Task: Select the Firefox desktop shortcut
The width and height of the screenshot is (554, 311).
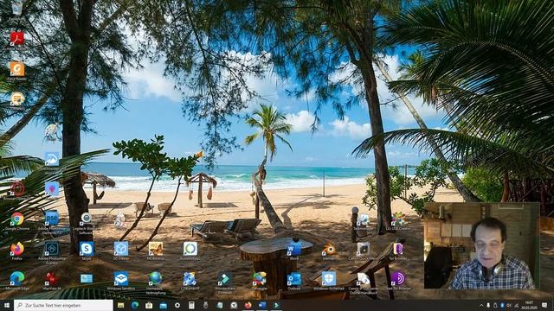Action: click(17, 251)
